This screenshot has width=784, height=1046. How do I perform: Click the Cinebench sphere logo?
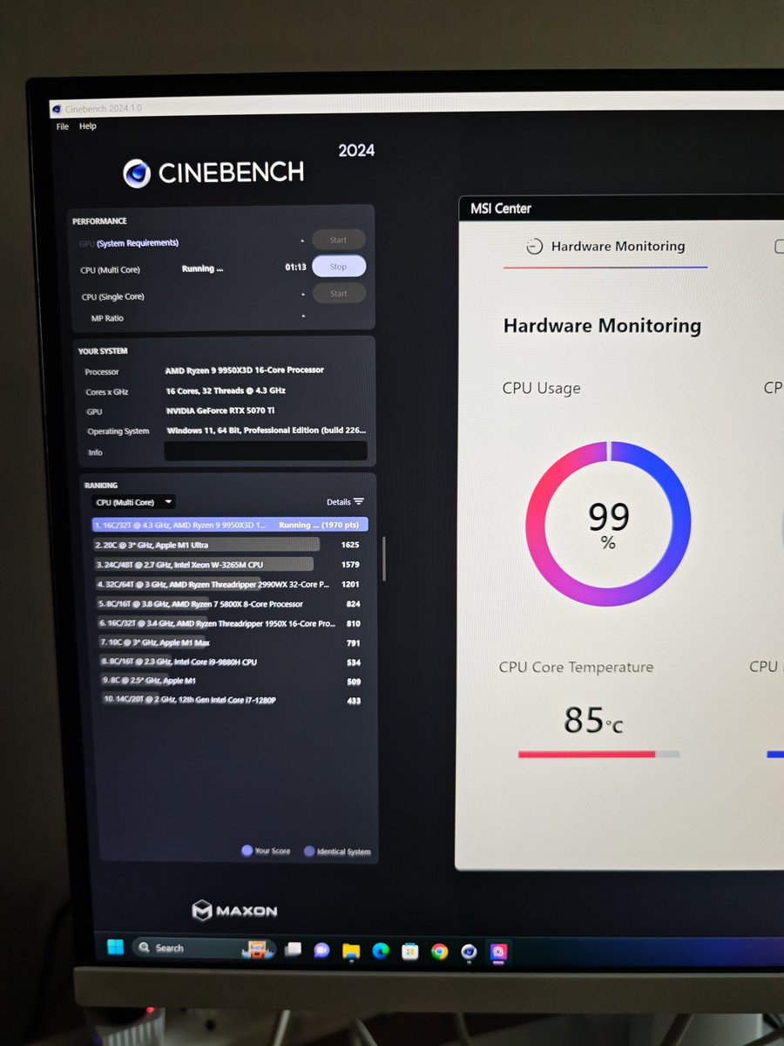pyautogui.click(x=137, y=173)
